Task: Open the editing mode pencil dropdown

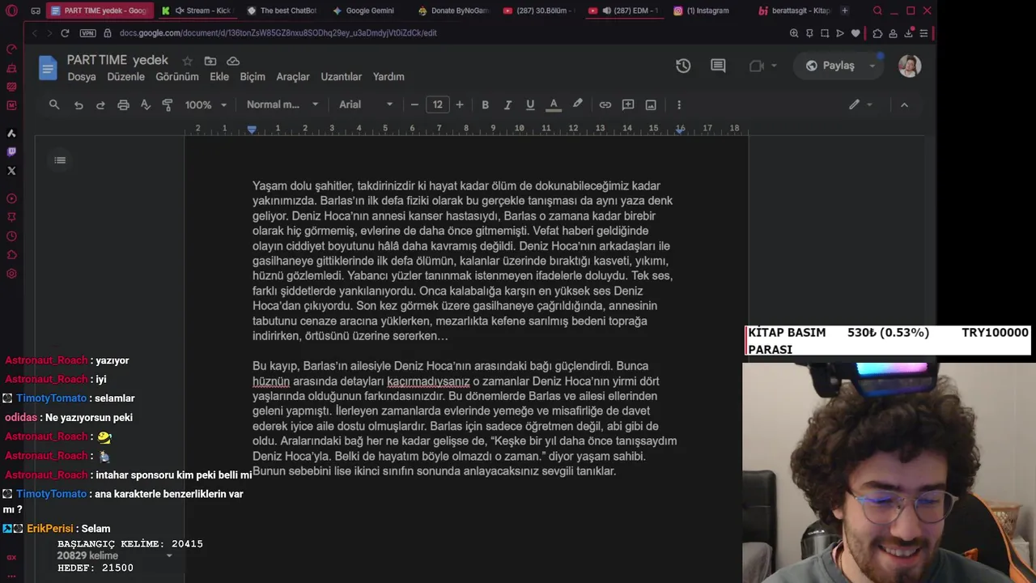Action: pyautogui.click(x=860, y=104)
